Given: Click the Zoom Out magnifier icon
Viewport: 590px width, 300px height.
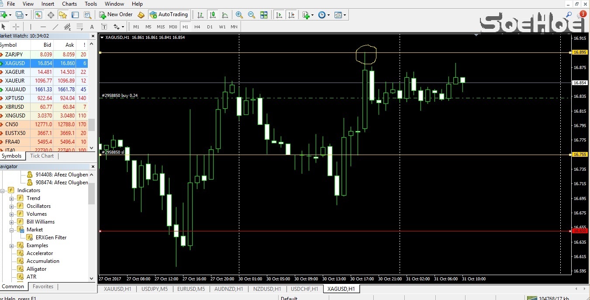Looking at the screenshot, I should 251,15.
